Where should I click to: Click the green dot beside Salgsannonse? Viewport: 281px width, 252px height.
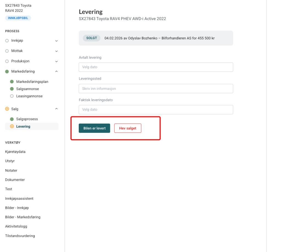click(x=12, y=89)
